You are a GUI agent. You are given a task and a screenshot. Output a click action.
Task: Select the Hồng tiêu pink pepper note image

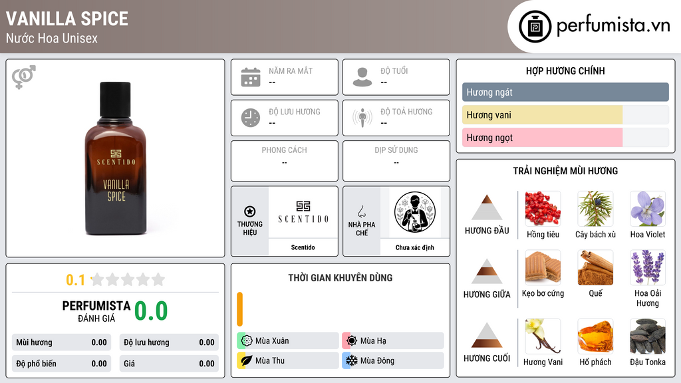pos(543,208)
